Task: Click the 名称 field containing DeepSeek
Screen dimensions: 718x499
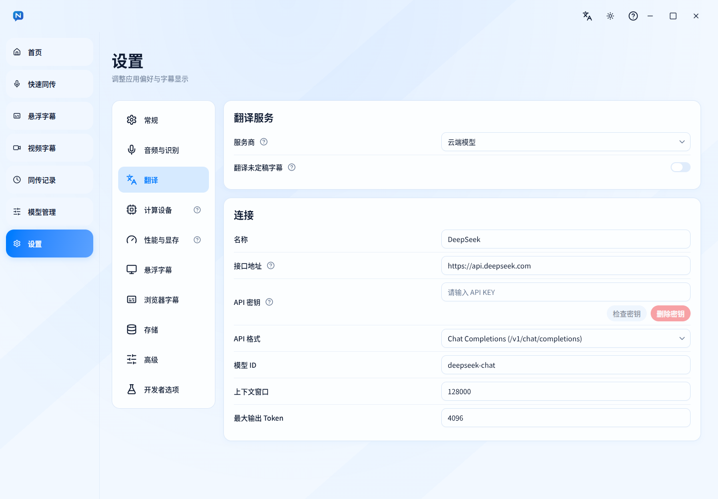Action: click(x=566, y=239)
